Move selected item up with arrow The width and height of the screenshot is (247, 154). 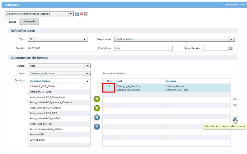(234, 99)
